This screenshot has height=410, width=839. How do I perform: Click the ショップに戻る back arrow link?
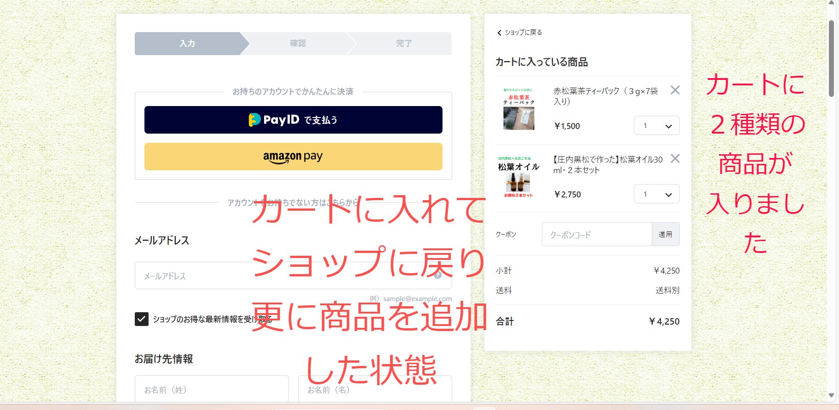pos(519,33)
